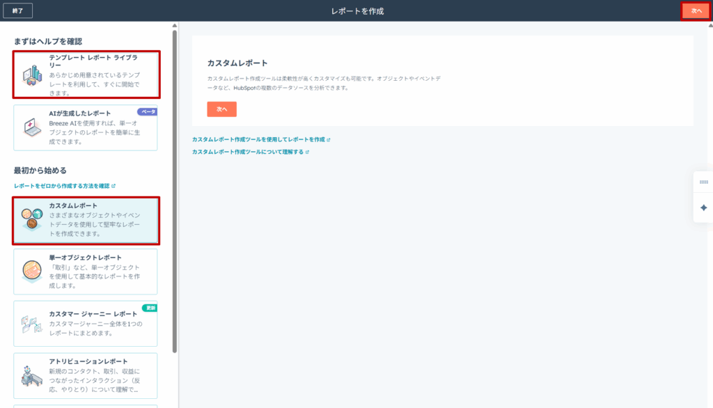Click the ベータ badge on the AI report card
Viewport: 713px width, 408px height.
click(x=147, y=111)
